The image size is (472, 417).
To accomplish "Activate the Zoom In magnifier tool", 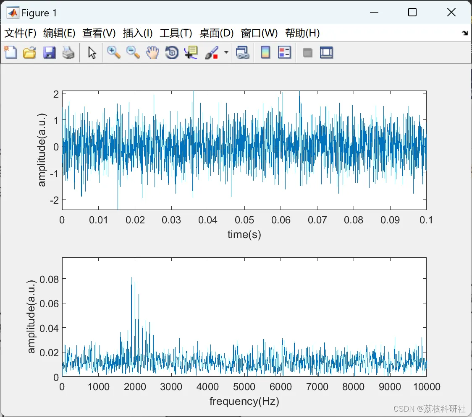I will coord(113,52).
